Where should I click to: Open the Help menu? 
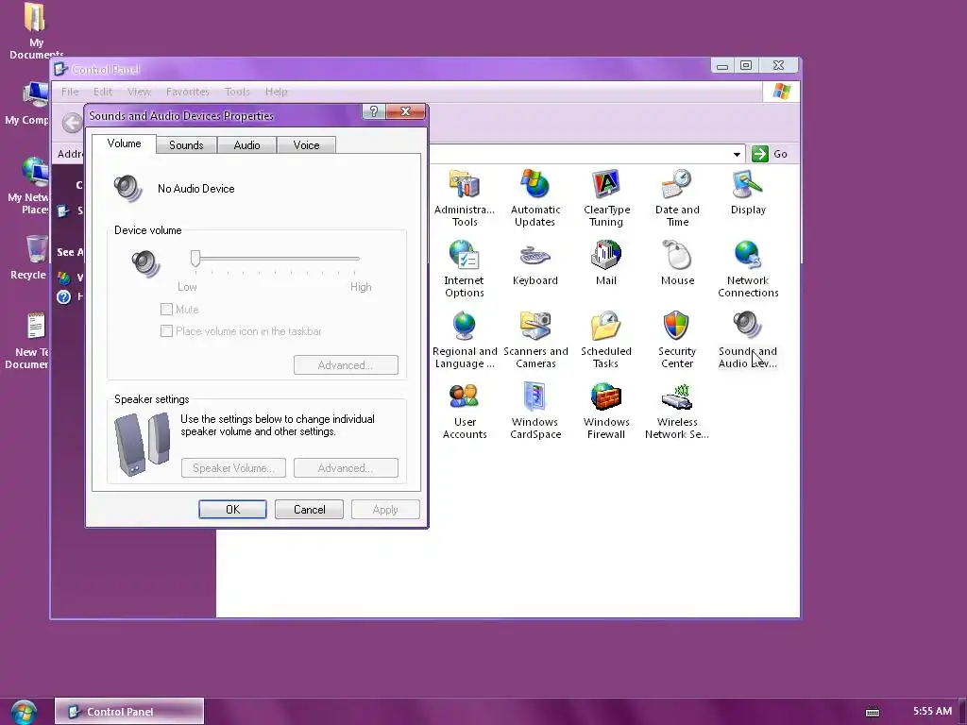(277, 92)
